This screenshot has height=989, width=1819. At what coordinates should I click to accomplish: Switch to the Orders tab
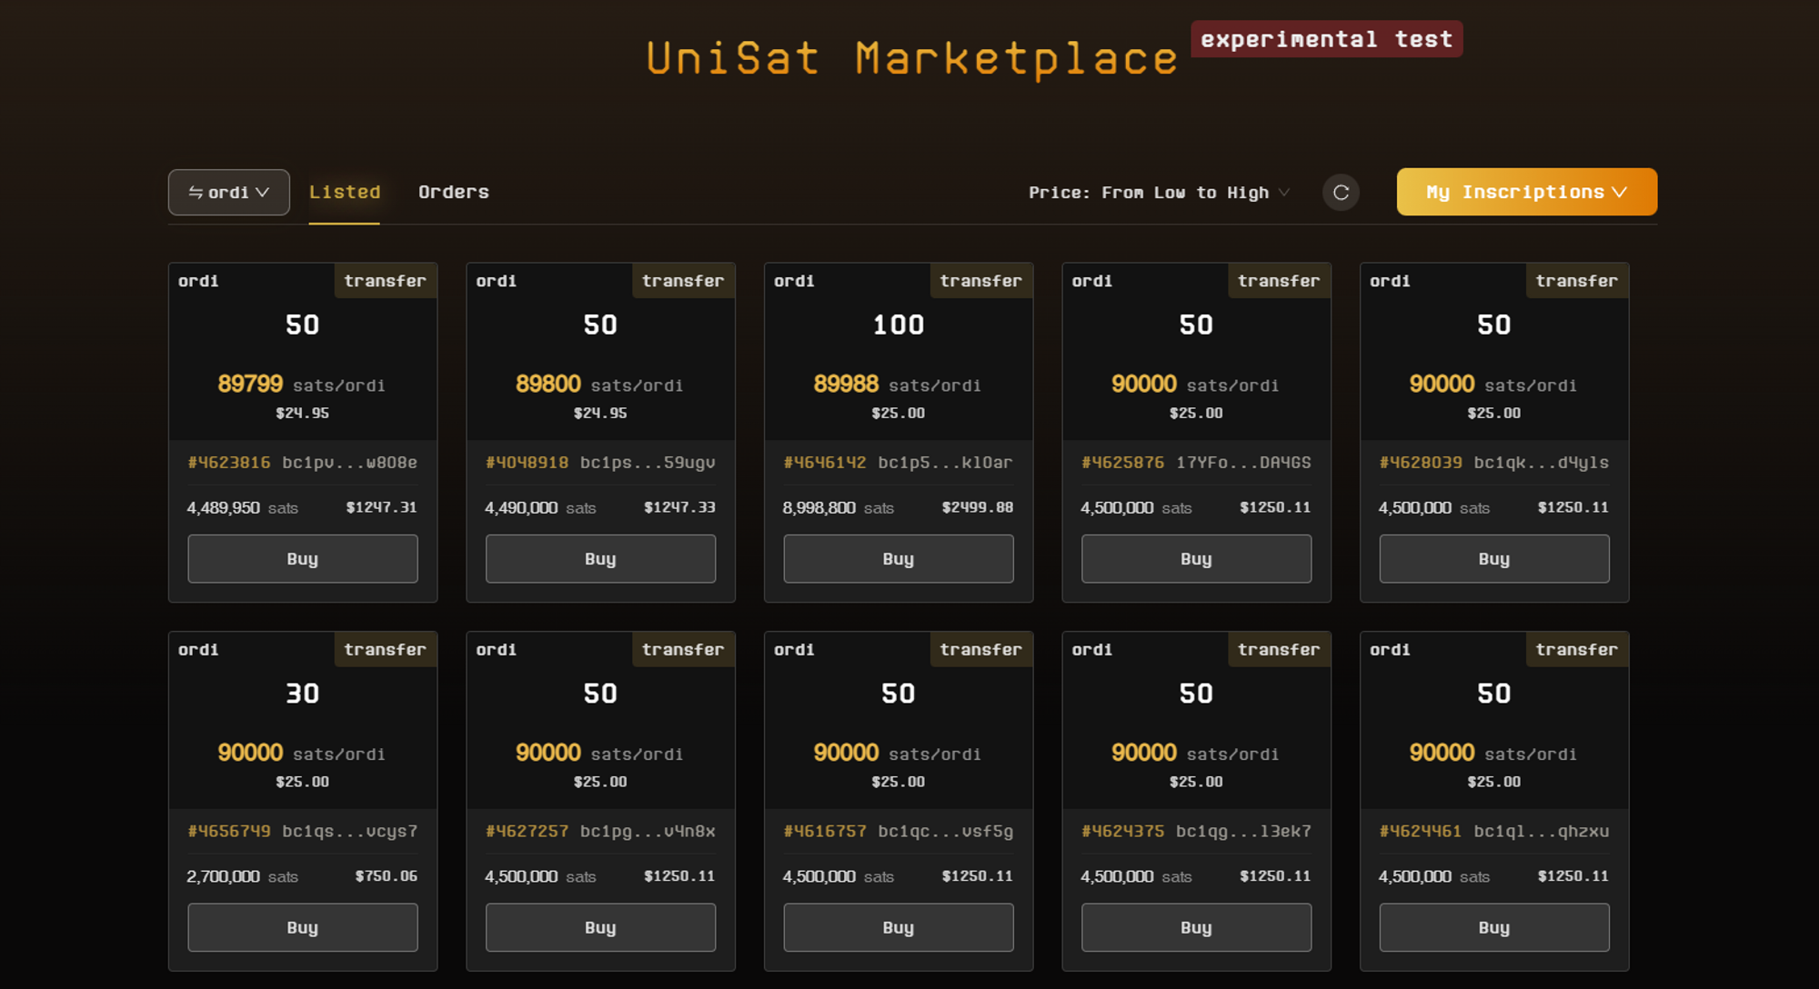click(x=453, y=192)
